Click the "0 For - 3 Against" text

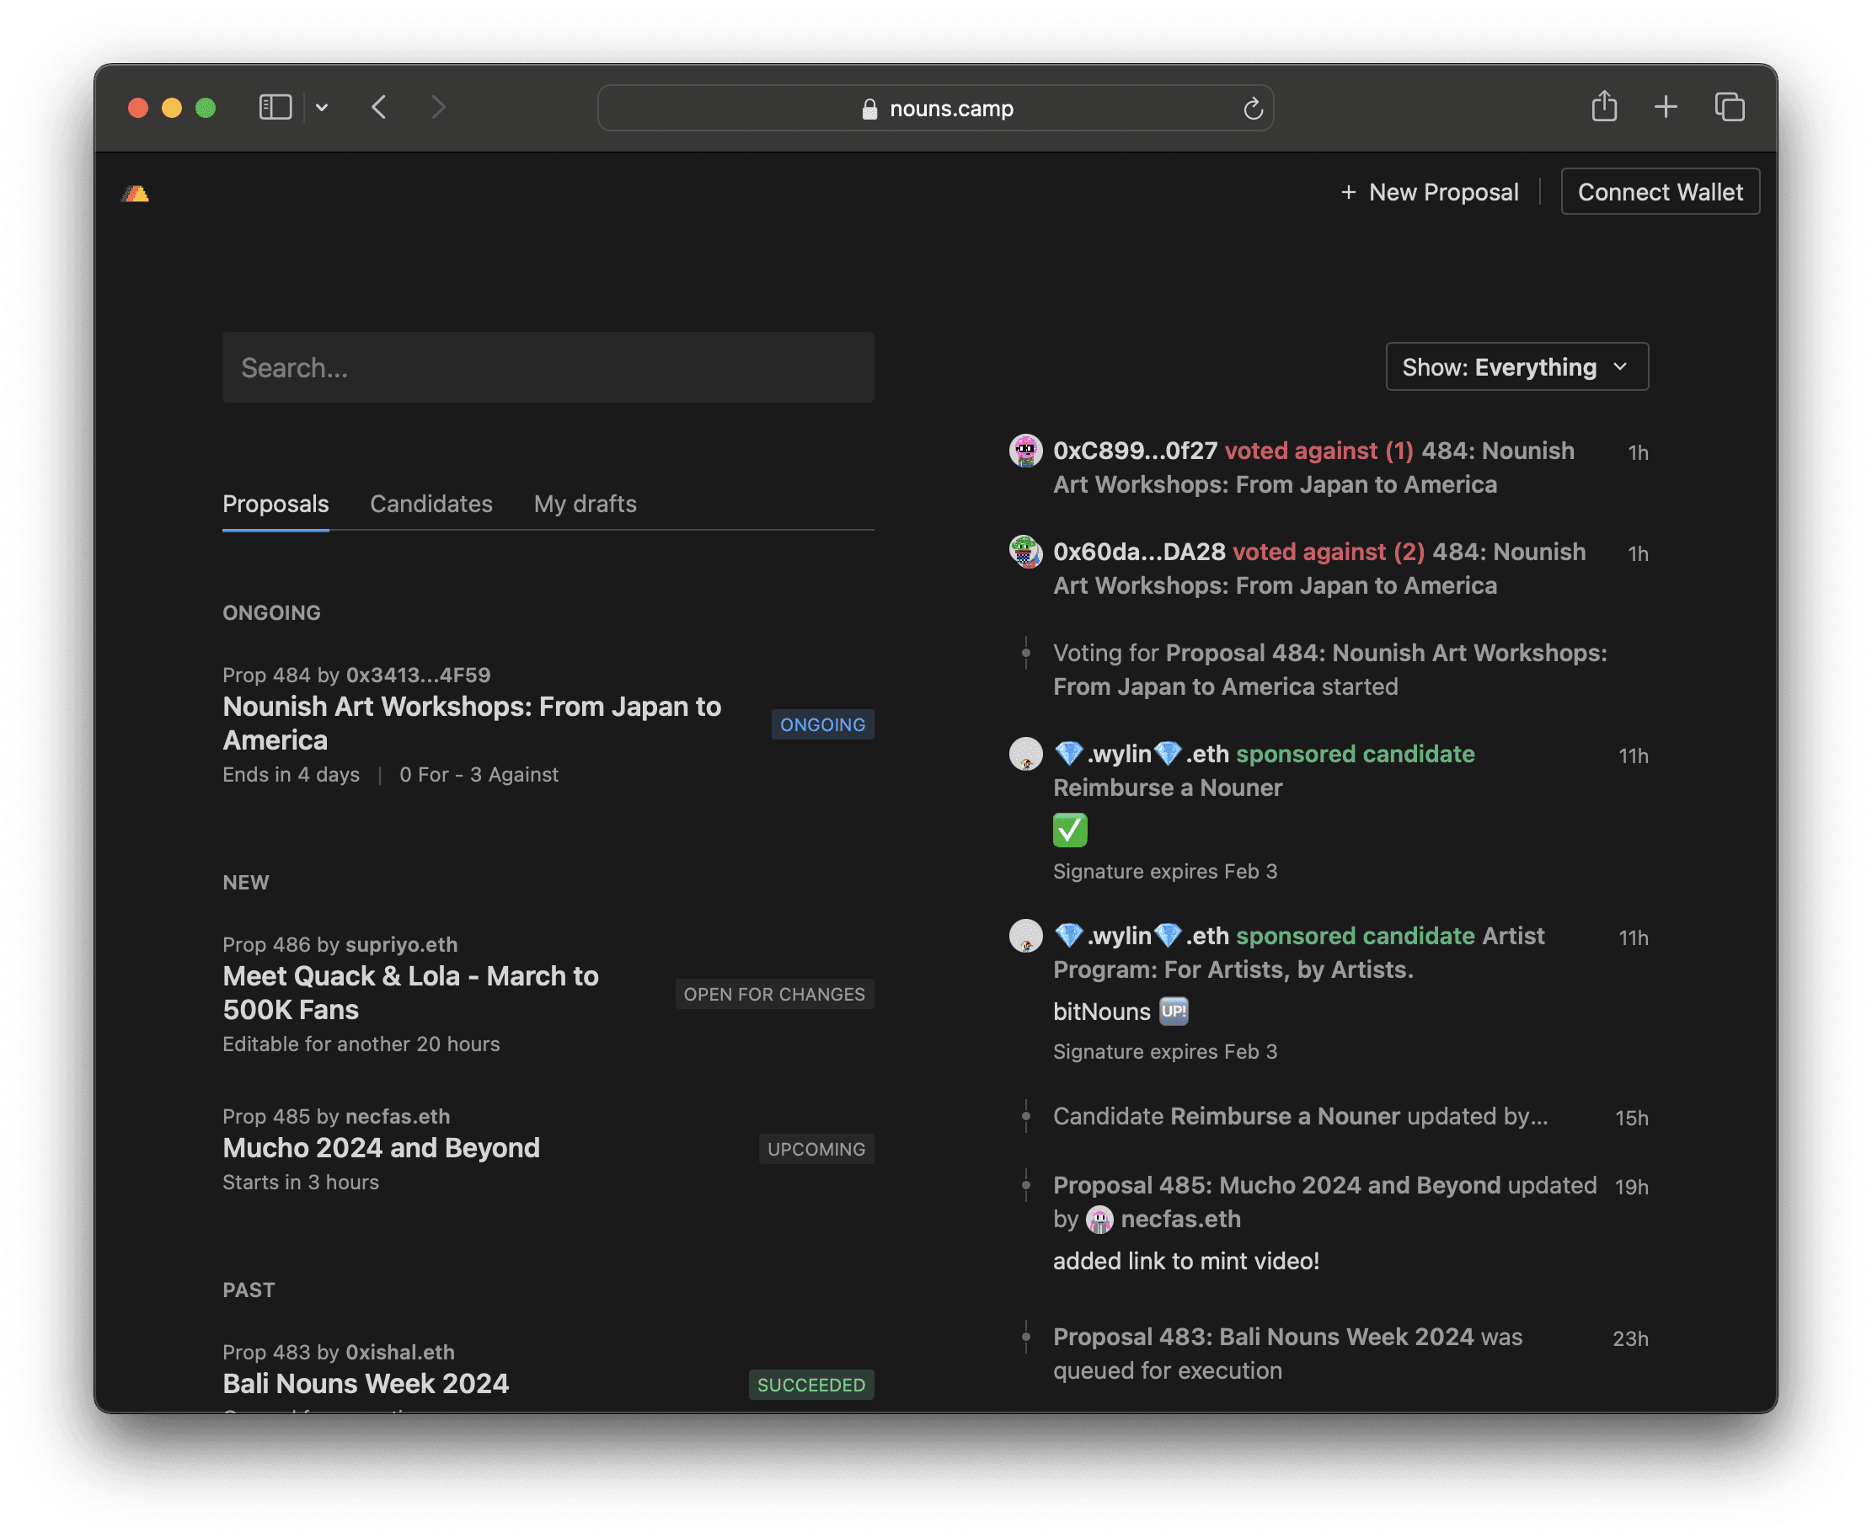click(x=479, y=774)
